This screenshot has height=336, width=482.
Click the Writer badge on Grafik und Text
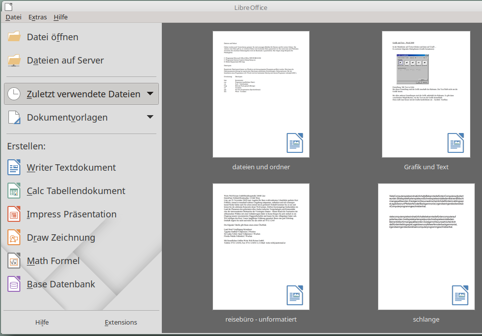[x=456, y=143]
